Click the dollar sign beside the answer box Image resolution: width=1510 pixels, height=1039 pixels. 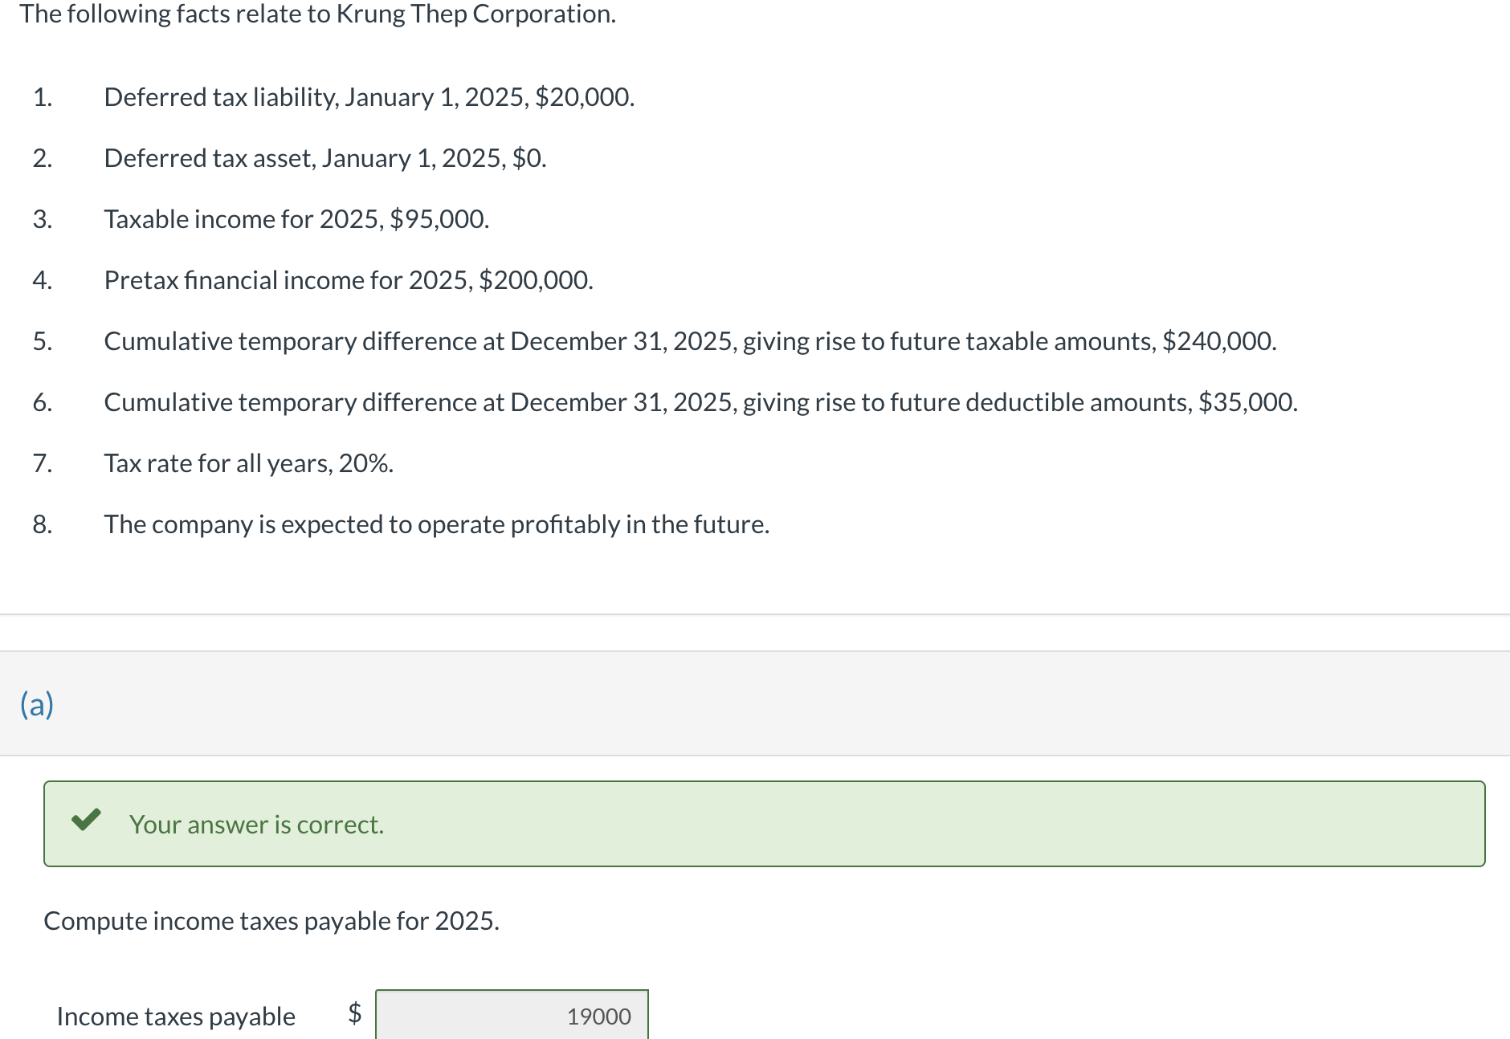click(354, 1013)
